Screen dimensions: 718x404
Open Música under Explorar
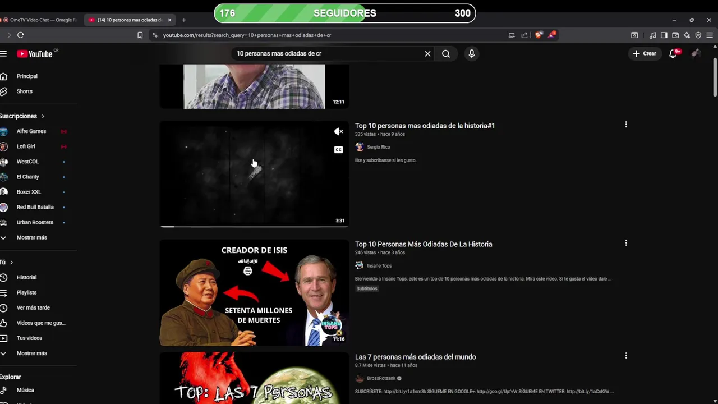click(25, 390)
